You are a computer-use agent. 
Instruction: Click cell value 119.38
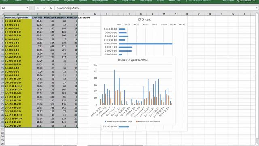click(x=37, y=36)
